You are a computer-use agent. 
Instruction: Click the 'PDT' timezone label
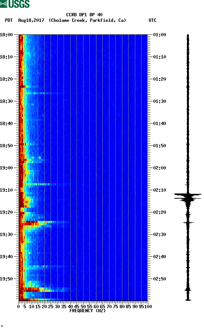(8, 20)
